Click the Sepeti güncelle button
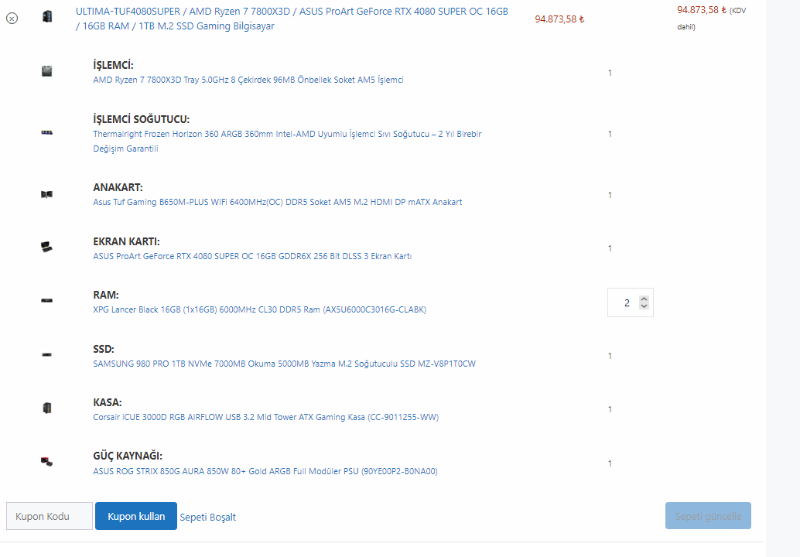The width and height of the screenshot is (800, 557). click(x=708, y=516)
